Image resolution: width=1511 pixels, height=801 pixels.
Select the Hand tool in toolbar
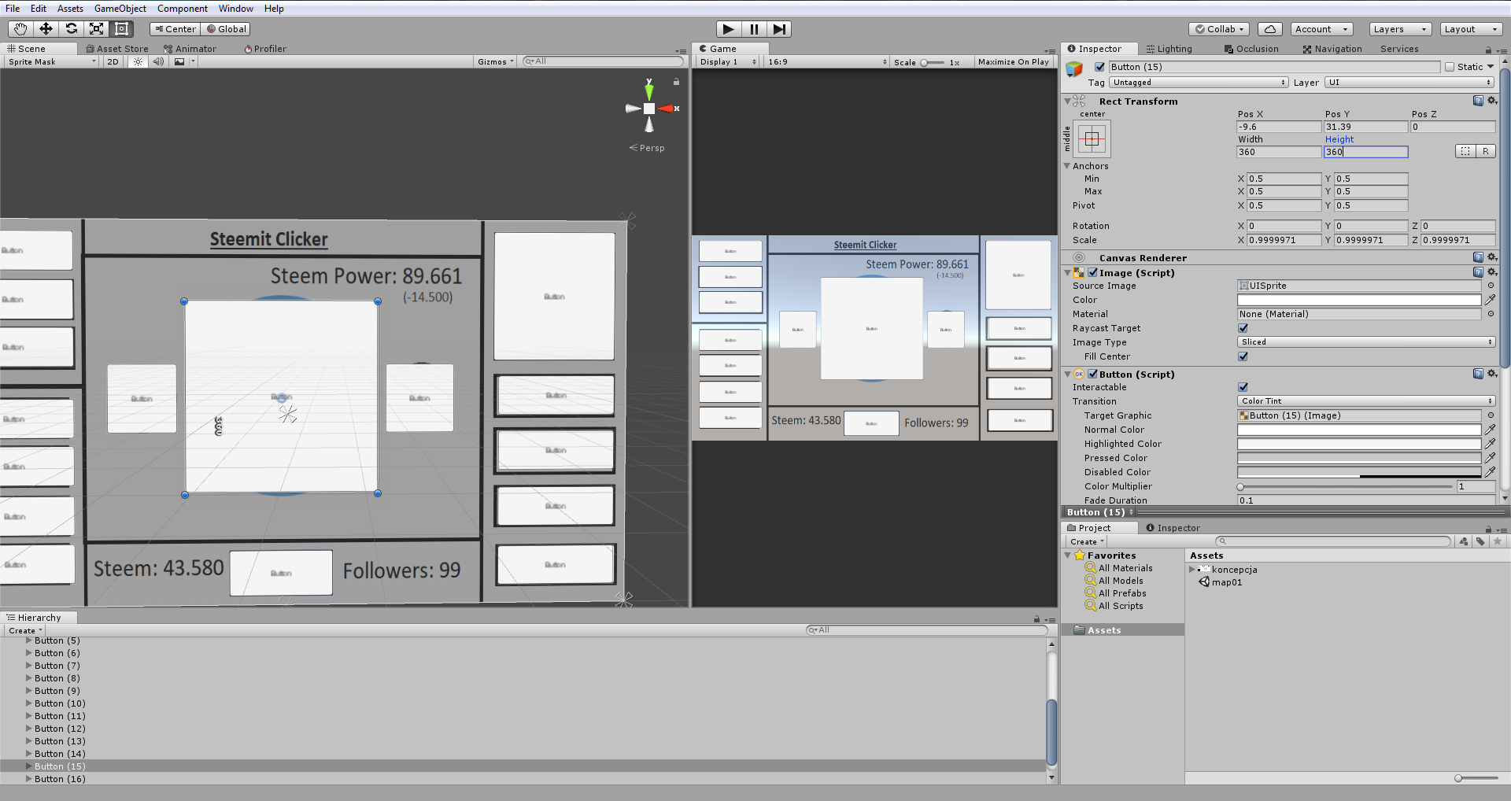coord(20,29)
